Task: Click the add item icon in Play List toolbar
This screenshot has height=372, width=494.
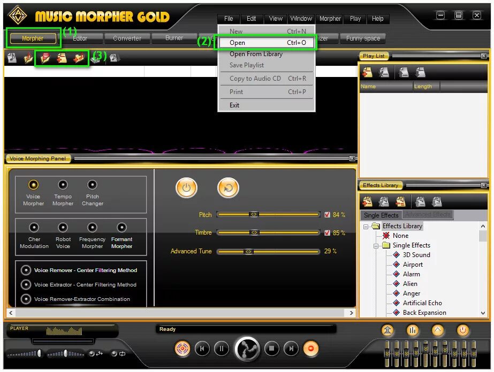Action: [367, 72]
